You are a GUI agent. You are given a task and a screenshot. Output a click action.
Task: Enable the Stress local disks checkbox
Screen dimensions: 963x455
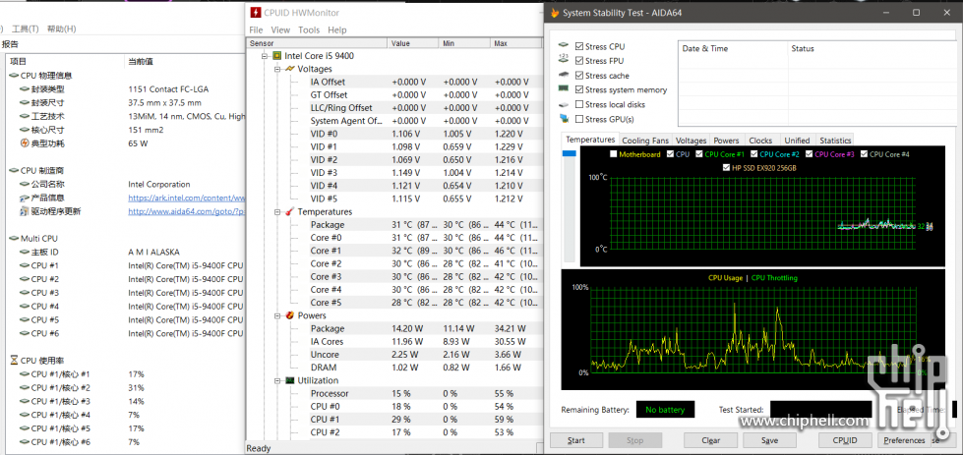[579, 104]
